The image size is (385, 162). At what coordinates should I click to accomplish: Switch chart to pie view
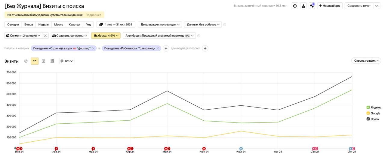point(26,61)
